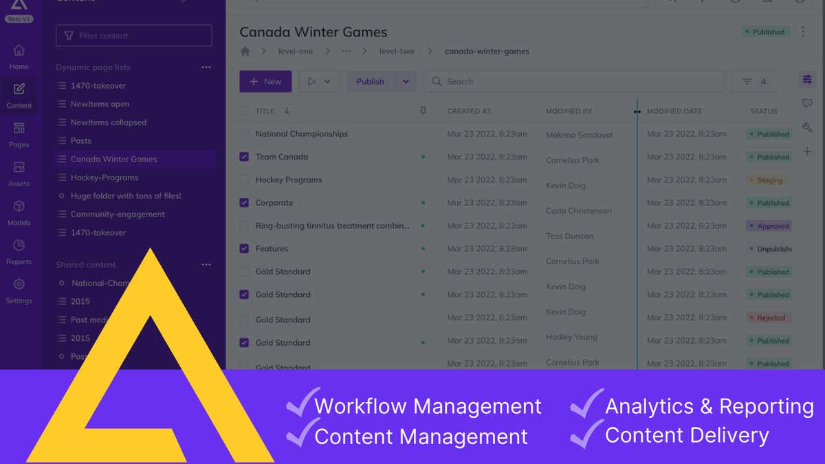Expand the collapsed breadcrumb ellipsis
The width and height of the screenshot is (825, 464).
[x=346, y=51]
